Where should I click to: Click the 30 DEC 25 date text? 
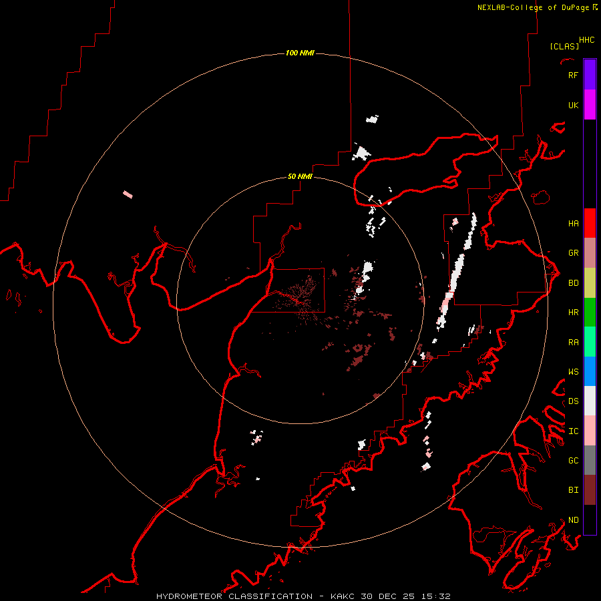387,596
